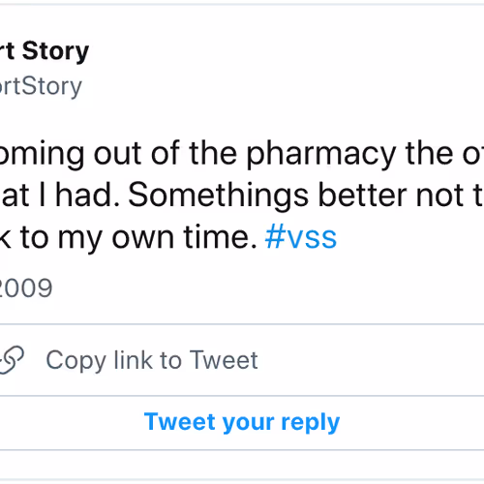Click the hash symbol of #vss
The height and width of the screenshot is (484, 484).
coord(276,237)
